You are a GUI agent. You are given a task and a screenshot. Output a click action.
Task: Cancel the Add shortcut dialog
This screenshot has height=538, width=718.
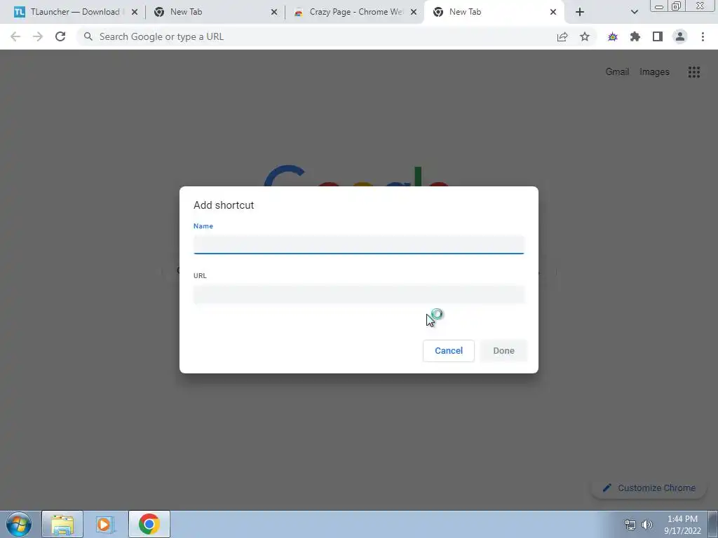click(448, 350)
